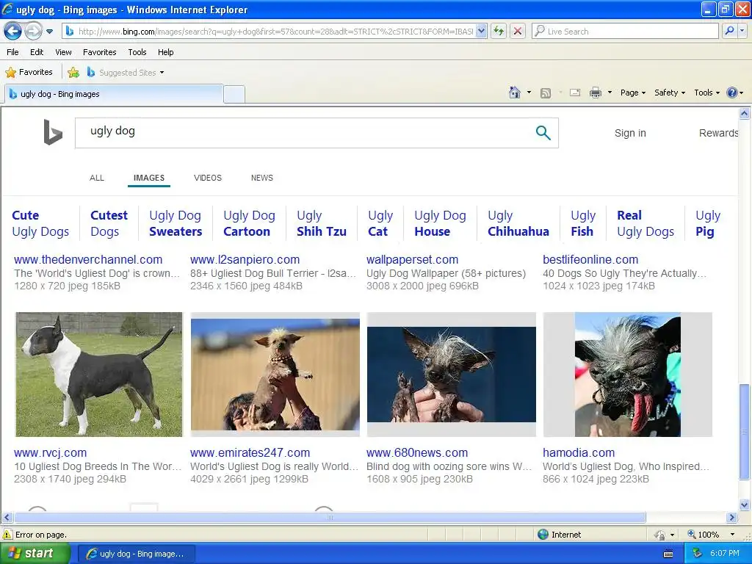
Task: Click the Windows Start button
Action: tap(35, 554)
